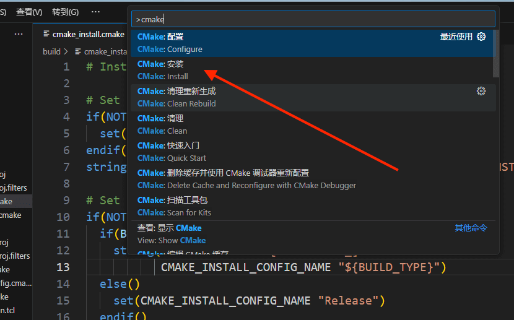Switch to the cmake_install.cmake editor tab
Image resolution: width=514 pixels, height=320 pixels.
(88, 35)
